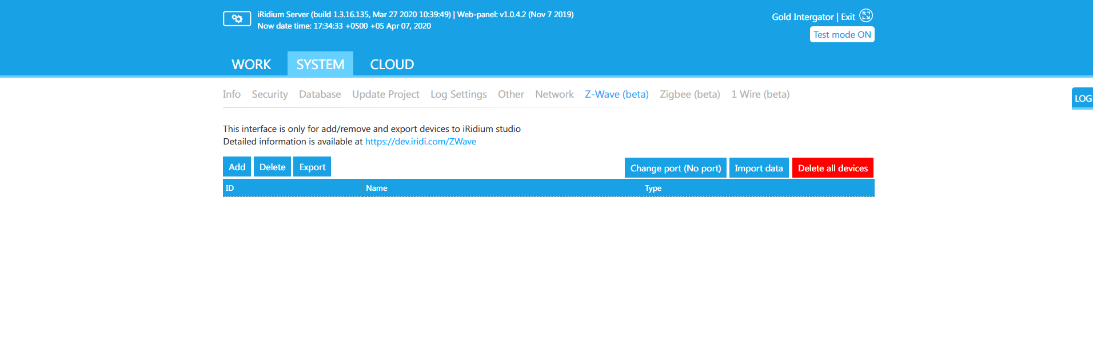Select the SYSTEM tab
This screenshot has height=341, width=1093.
coord(320,65)
